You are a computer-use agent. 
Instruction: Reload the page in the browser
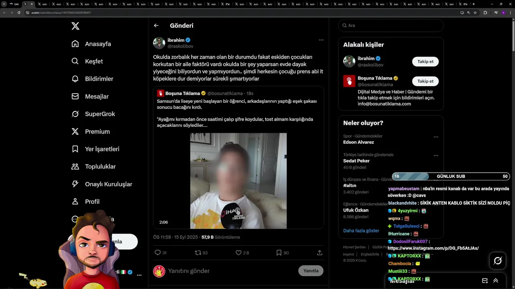[19, 12]
